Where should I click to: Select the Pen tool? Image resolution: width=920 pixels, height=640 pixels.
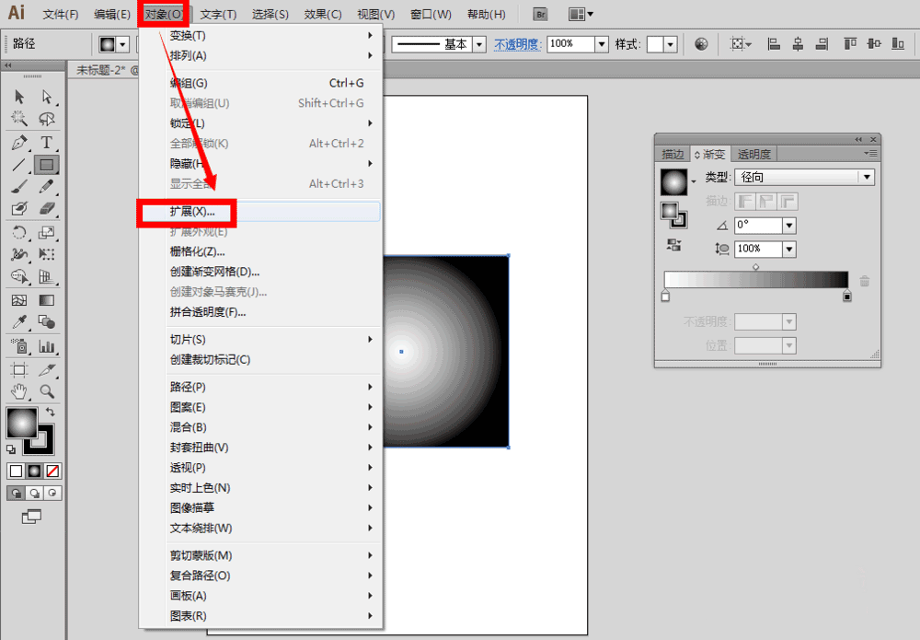coord(19,143)
